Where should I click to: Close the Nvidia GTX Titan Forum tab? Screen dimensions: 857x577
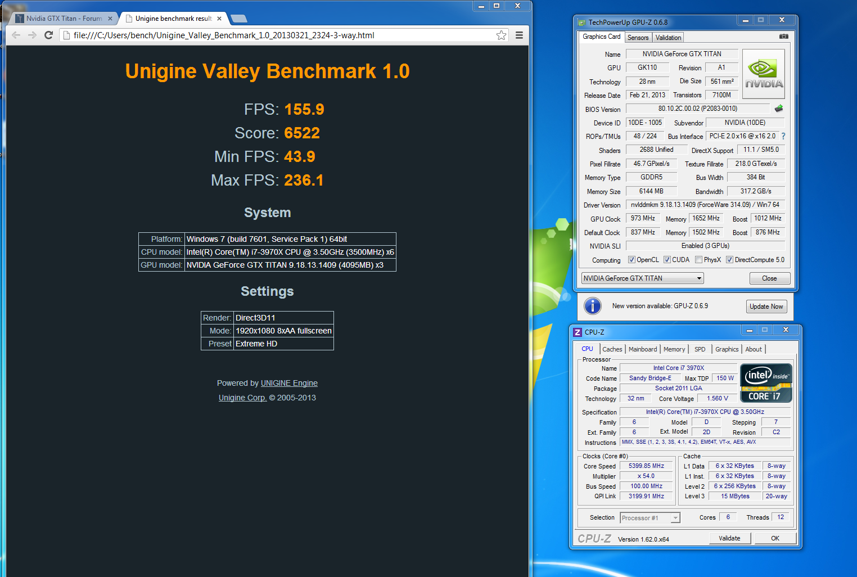click(110, 19)
